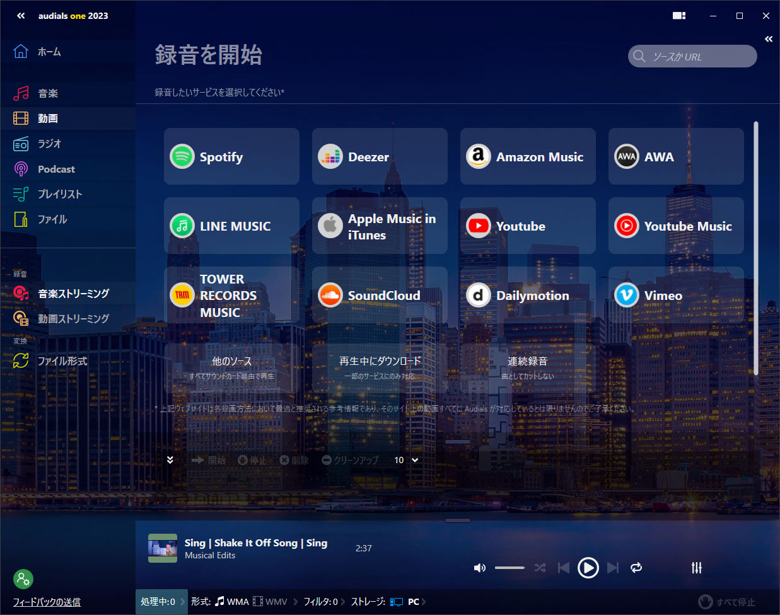Image resolution: width=780 pixels, height=615 pixels.
Task: Select Spotify as recording service
Action: [x=231, y=156]
